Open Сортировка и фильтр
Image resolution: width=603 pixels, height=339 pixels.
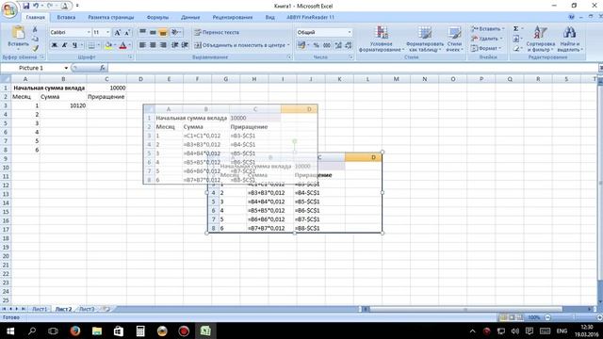(x=540, y=40)
